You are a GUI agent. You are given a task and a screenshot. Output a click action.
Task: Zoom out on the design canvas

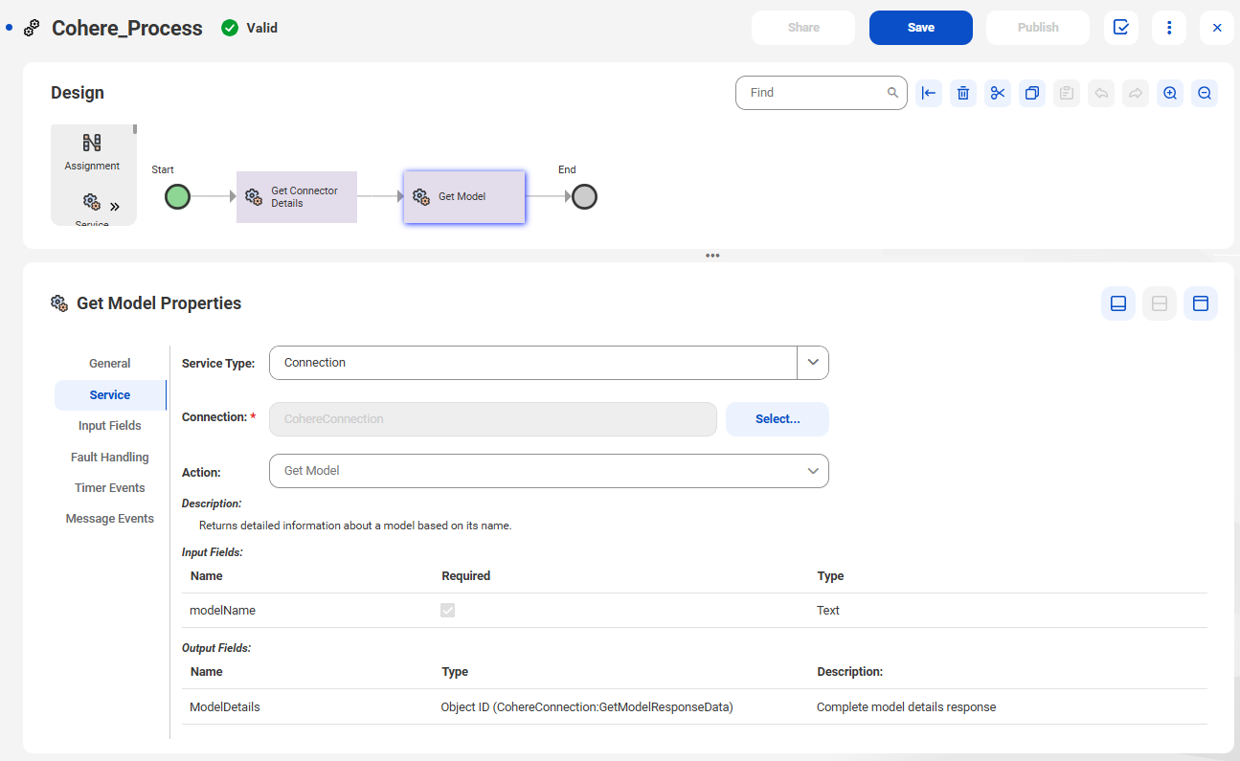[1205, 93]
